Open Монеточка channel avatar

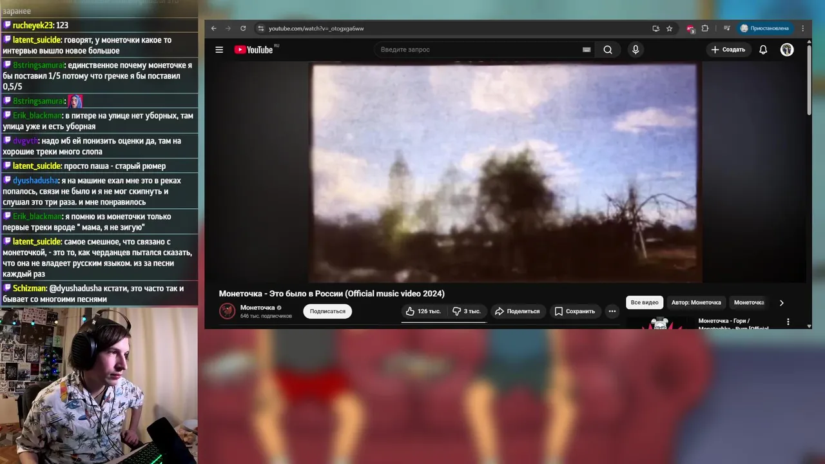227,311
